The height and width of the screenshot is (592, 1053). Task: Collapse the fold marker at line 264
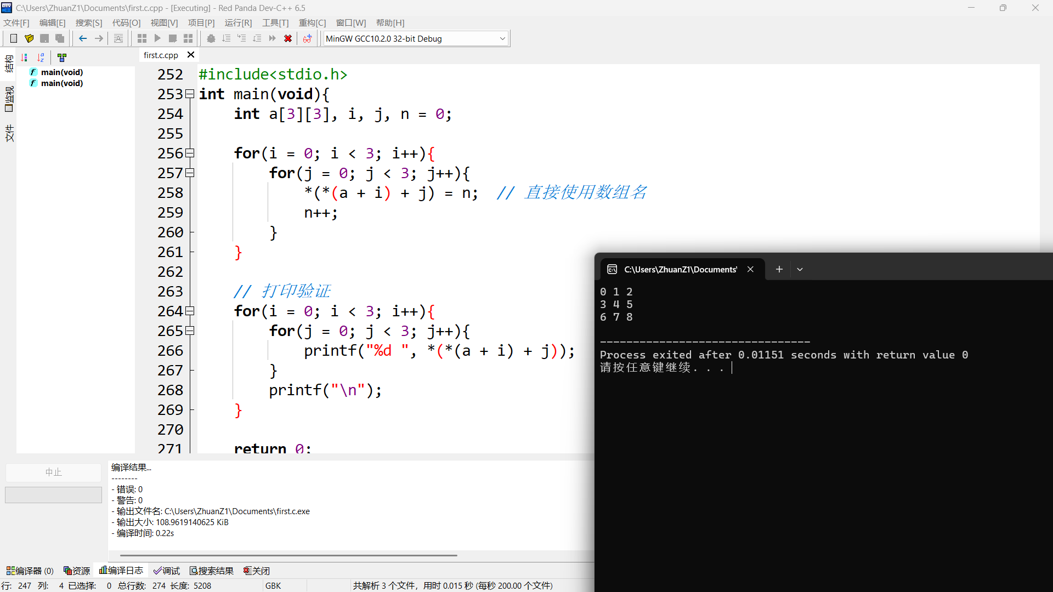point(190,311)
